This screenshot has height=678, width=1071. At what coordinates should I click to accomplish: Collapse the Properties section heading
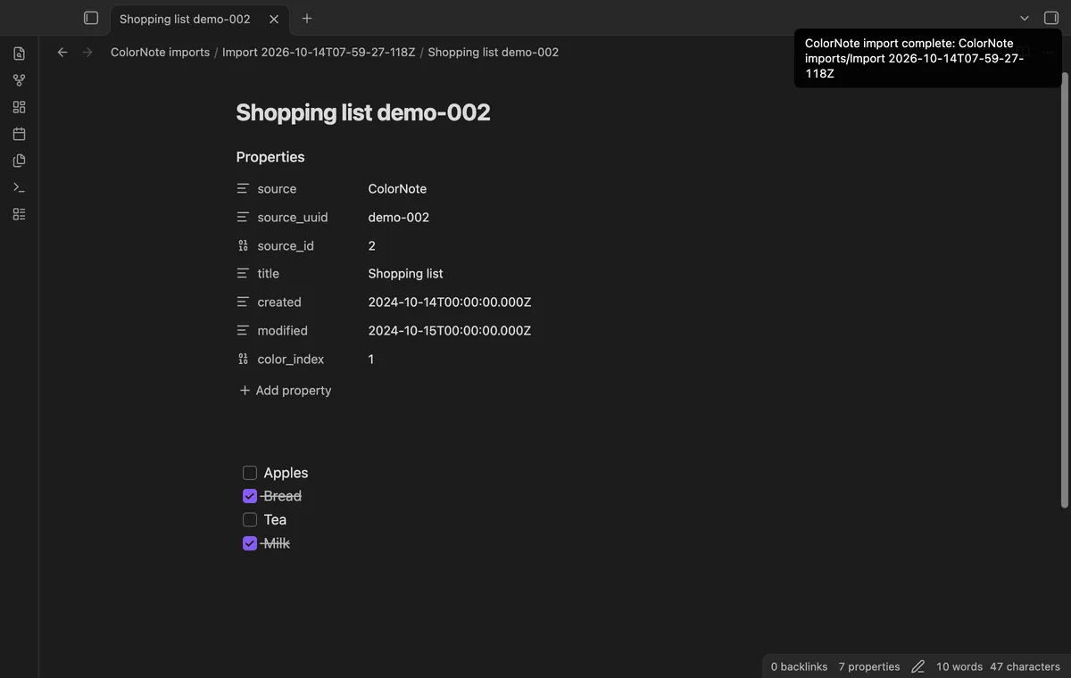coord(270,157)
